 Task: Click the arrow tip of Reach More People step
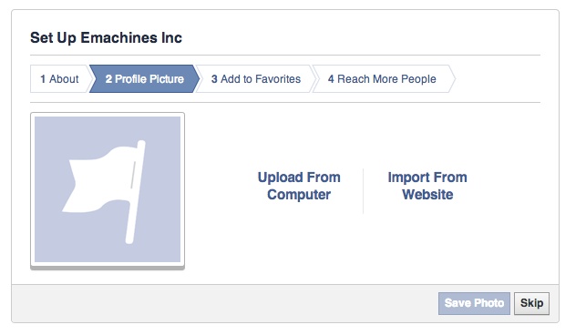pos(451,79)
